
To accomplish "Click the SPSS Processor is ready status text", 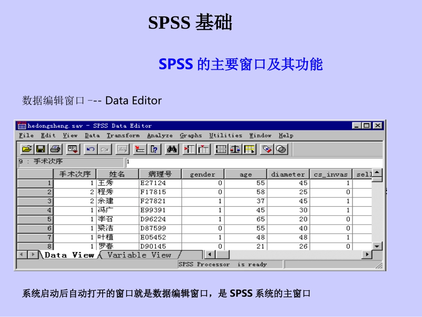I will 223,265.
